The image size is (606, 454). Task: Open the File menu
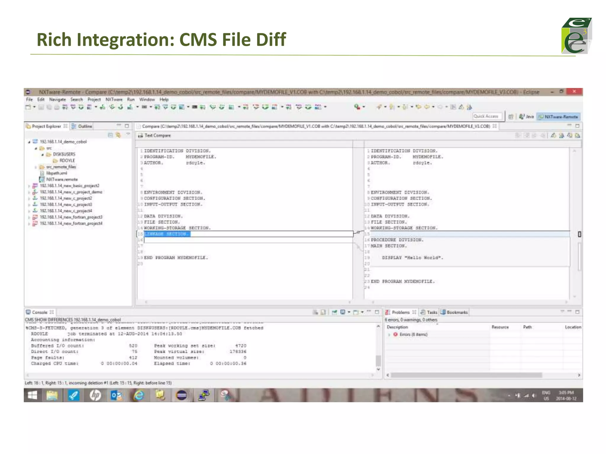29,100
